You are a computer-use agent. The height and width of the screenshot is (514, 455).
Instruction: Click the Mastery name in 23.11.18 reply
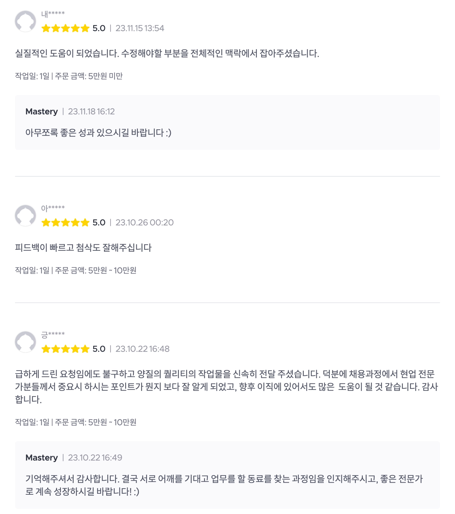[x=41, y=112]
